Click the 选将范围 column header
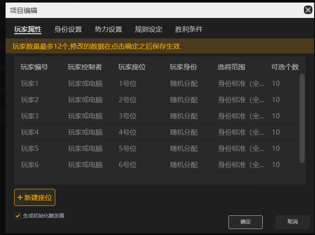Image resolution: width=315 pixels, height=235 pixels. coord(231,67)
